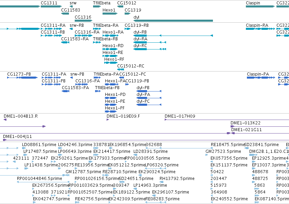Image resolution: width=289 pixels, height=204 pixels.
Task: Click EST EK042747.5prime label
Action: pyautogui.click(x=51, y=199)
